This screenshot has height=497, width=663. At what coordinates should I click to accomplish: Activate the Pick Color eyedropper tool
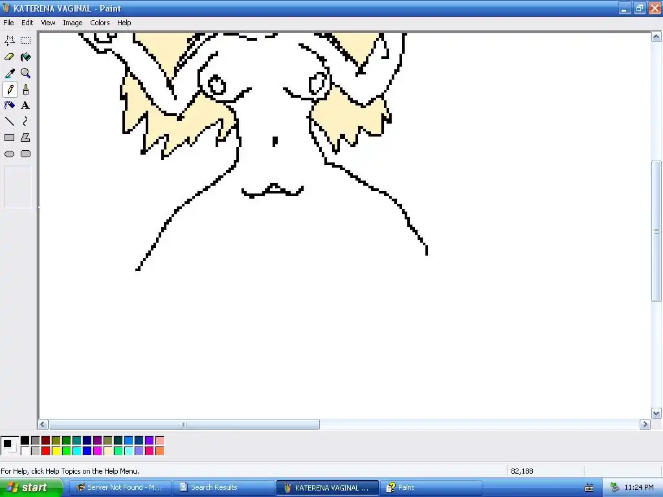point(10,73)
